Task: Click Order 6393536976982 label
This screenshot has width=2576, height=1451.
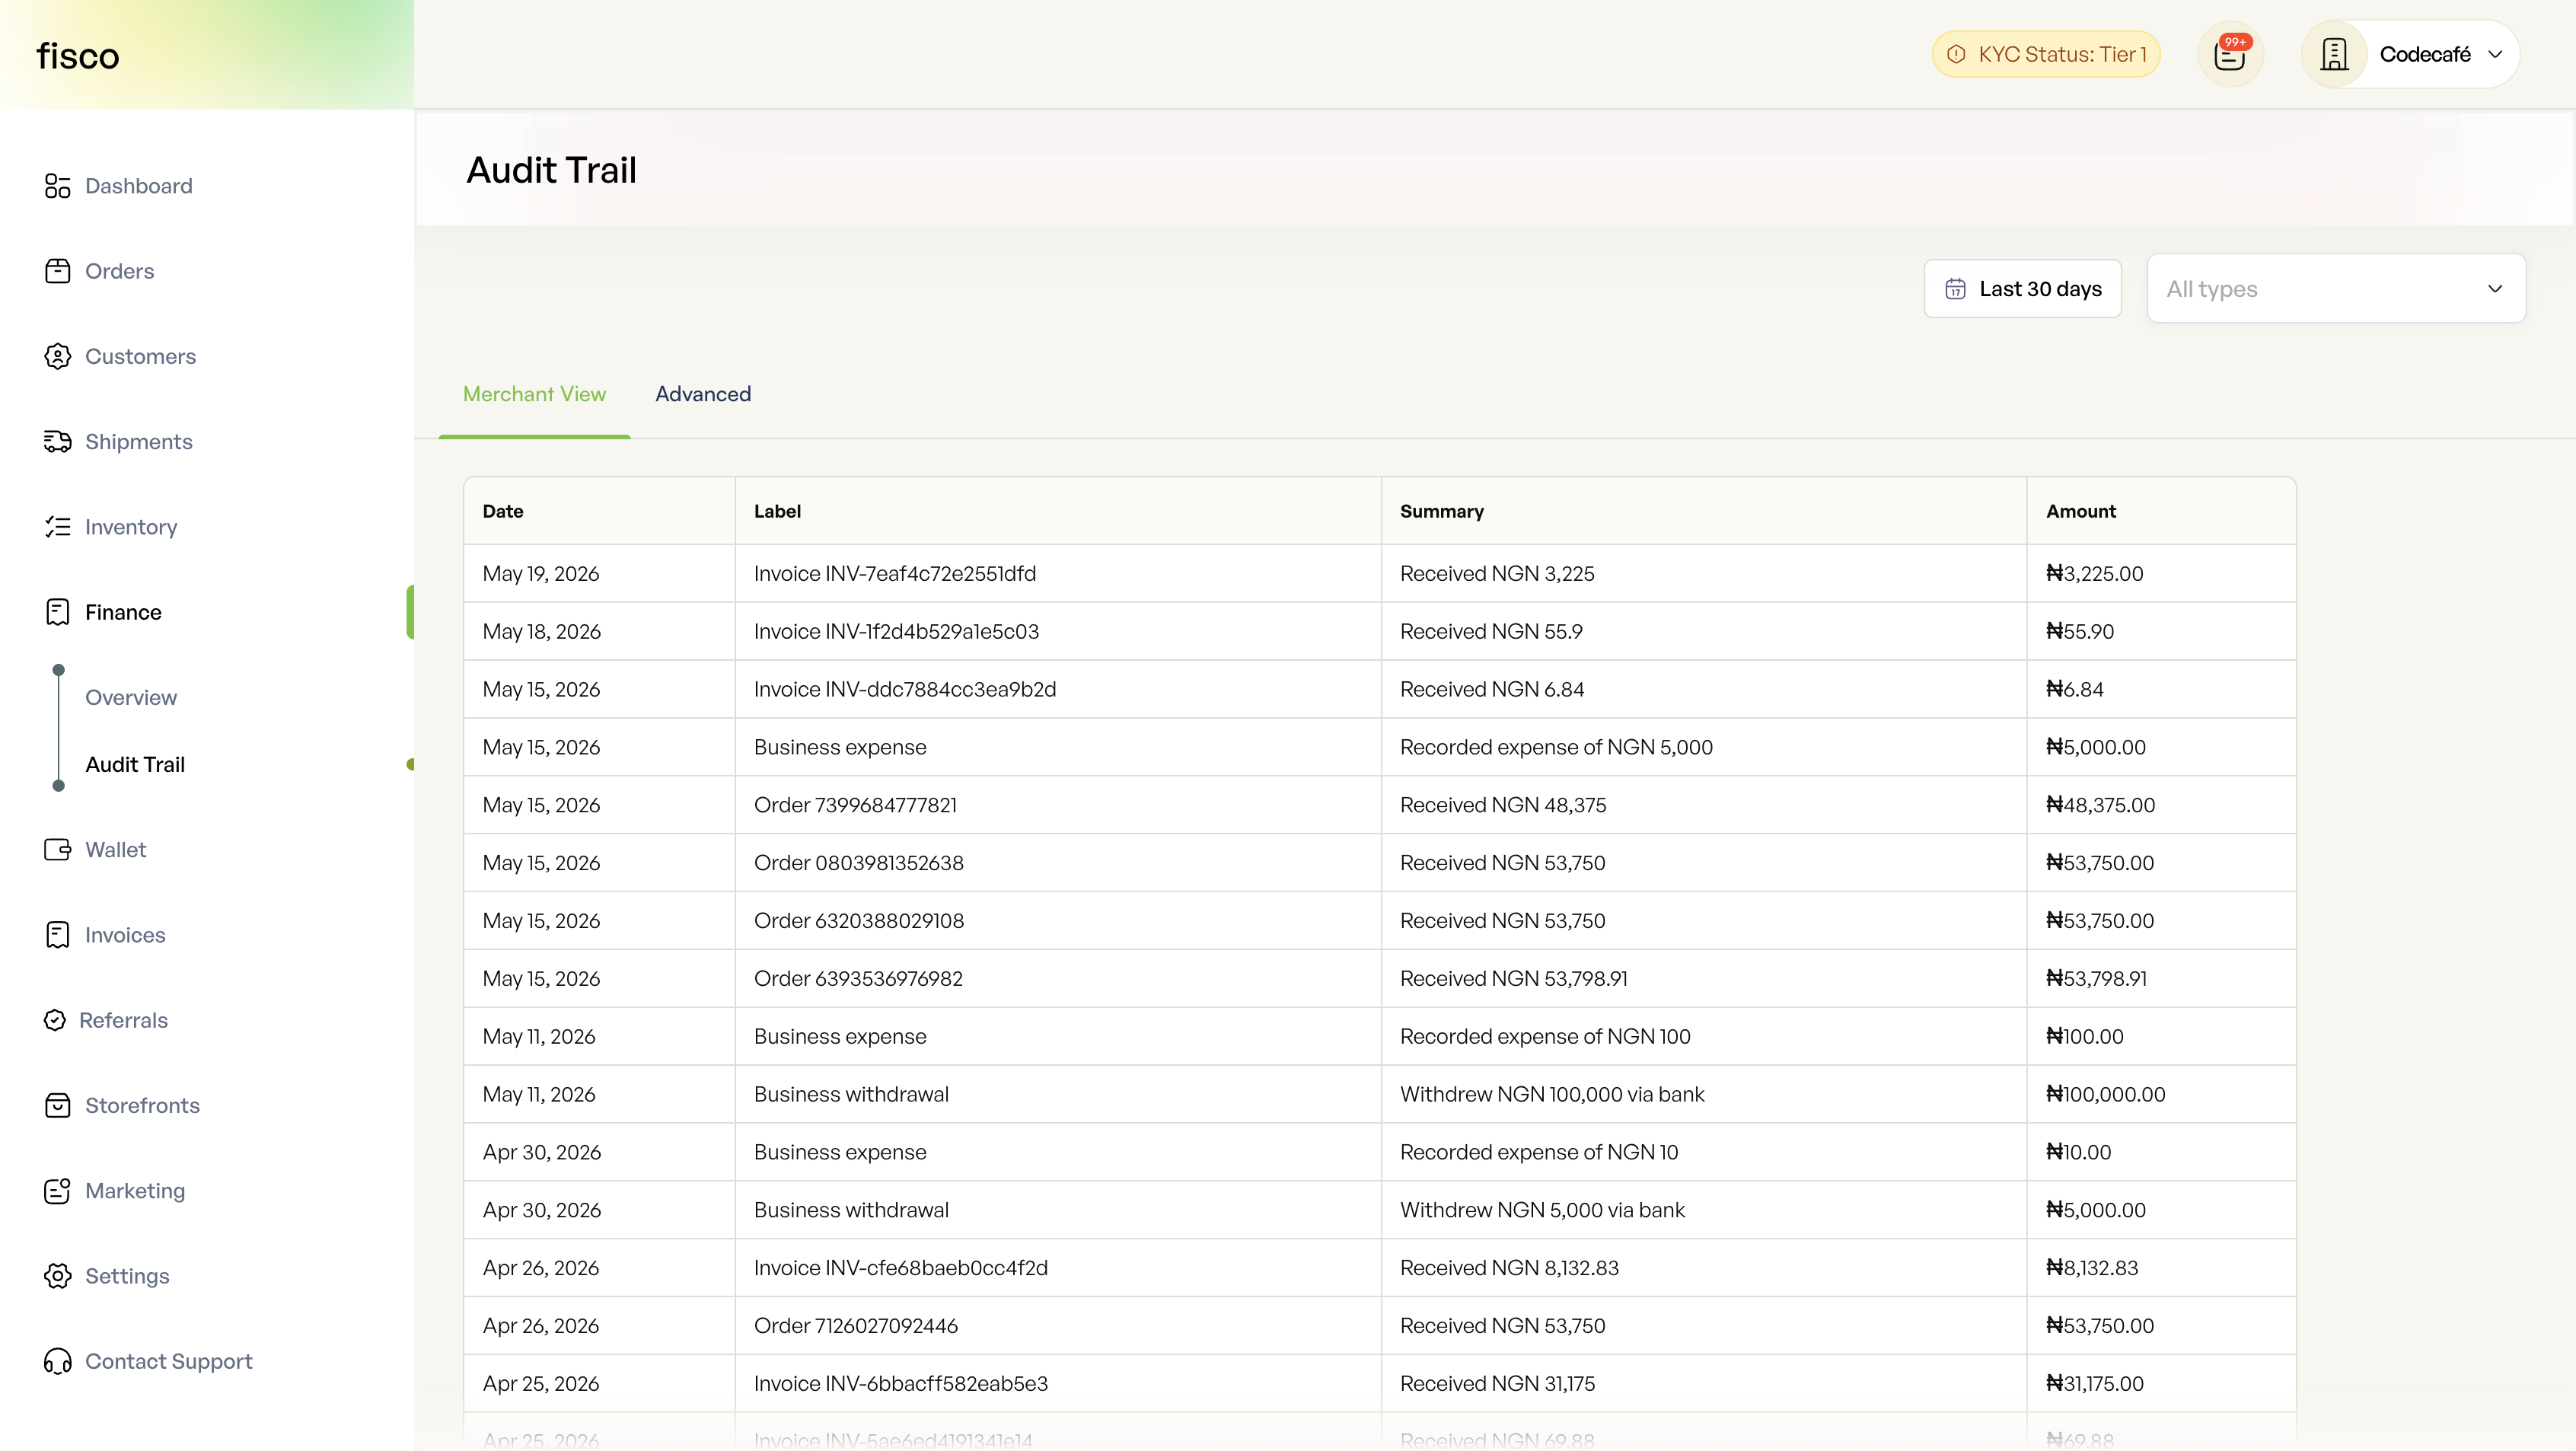Action: click(x=858, y=978)
